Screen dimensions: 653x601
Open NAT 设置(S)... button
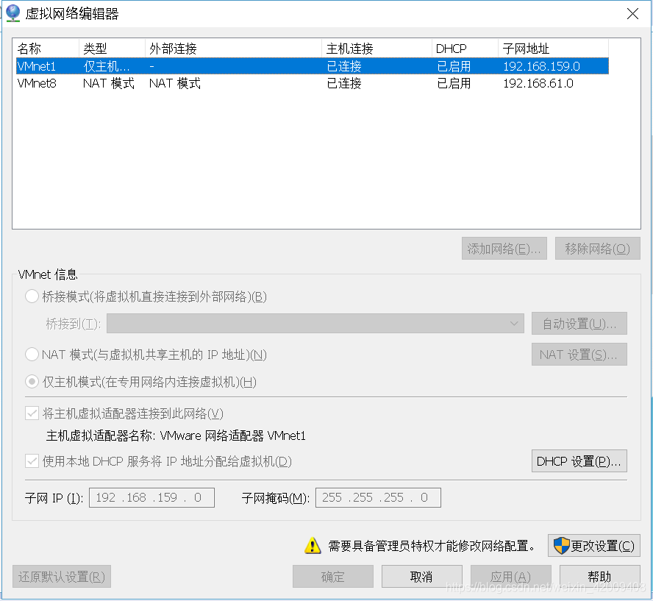click(x=579, y=355)
